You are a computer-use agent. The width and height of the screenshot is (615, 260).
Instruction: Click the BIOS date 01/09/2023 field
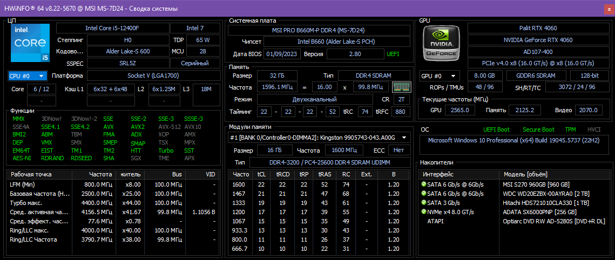pos(282,54)
